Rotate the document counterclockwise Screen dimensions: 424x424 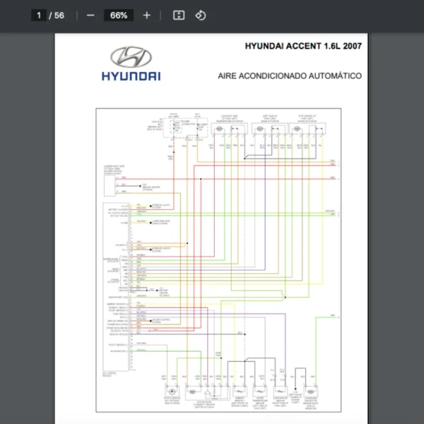[201, 15]
